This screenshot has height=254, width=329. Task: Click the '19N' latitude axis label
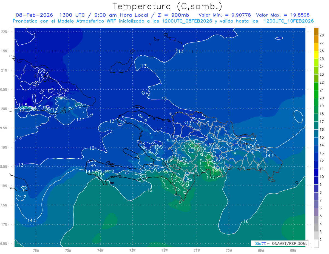(x=5, y=147)
